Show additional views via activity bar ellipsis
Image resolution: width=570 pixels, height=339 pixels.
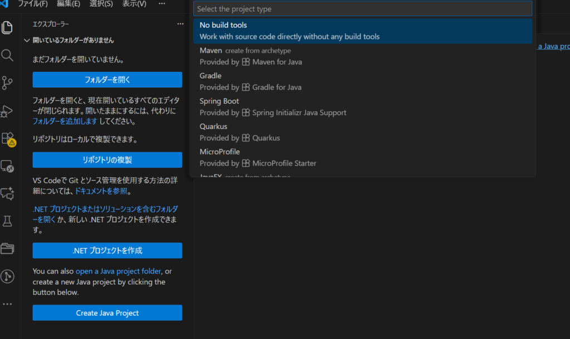tap(7, 304)
